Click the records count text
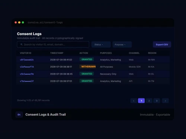 [x=33, y=100]
